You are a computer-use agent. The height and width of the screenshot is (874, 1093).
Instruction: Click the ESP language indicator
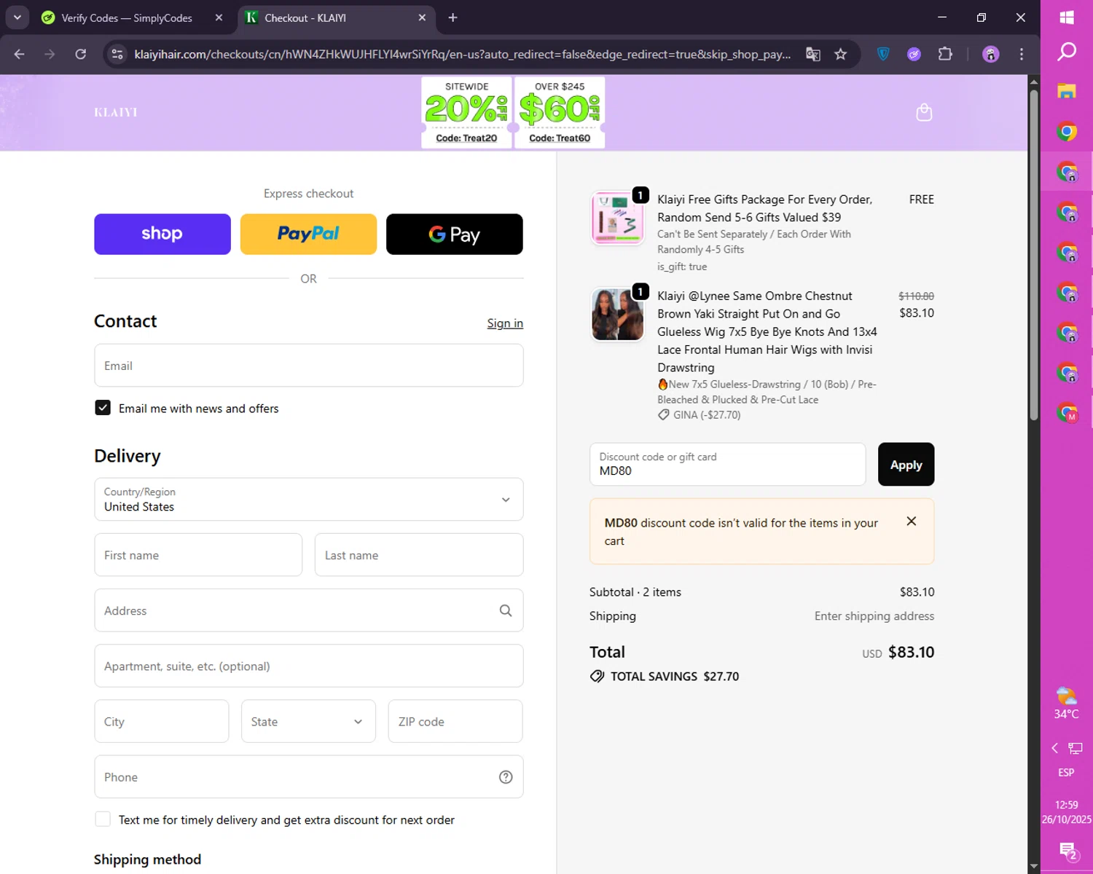(x=1066, y=772)
